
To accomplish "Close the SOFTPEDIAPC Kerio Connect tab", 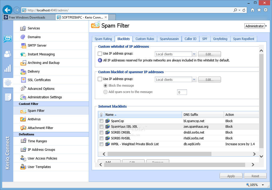I will (x=106, y=17).
